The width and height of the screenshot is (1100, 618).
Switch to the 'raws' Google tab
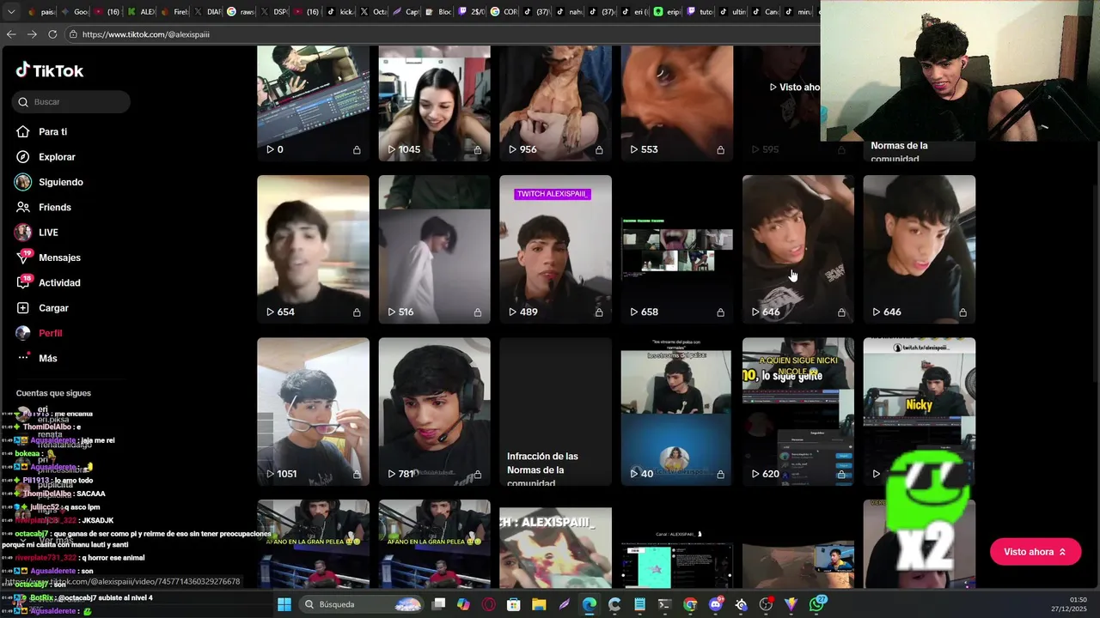tap(241, 12)
